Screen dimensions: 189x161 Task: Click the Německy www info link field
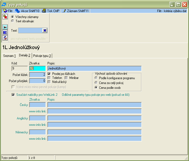[94, 139]
